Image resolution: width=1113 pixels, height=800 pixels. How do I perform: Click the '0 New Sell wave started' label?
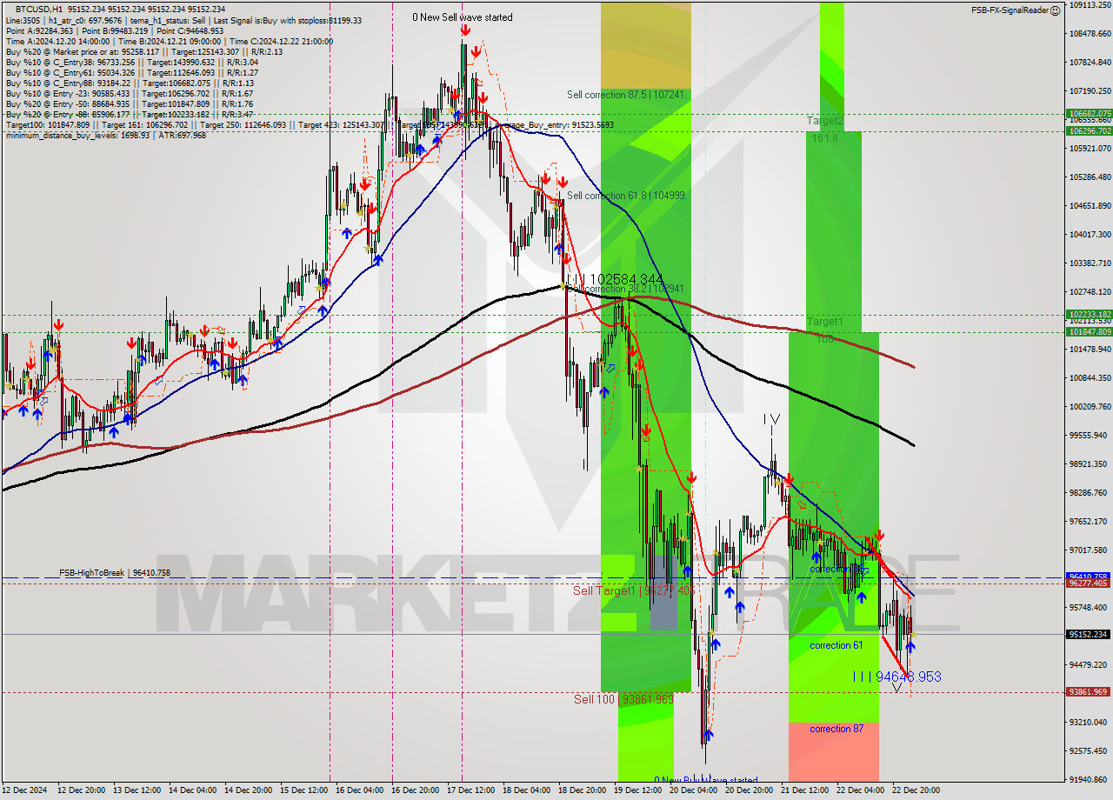tap(463, 17)
